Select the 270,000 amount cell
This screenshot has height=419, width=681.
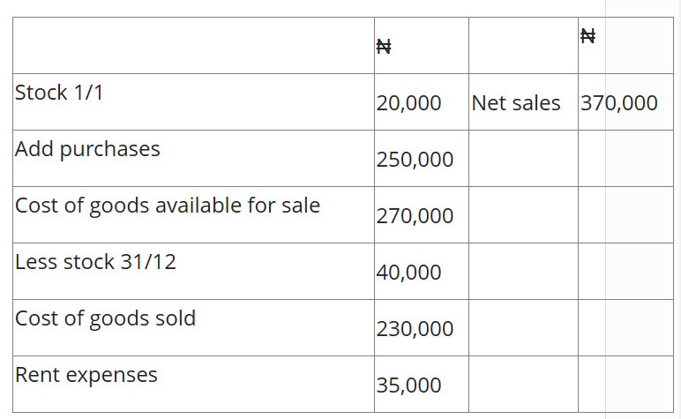click(415, 216)
